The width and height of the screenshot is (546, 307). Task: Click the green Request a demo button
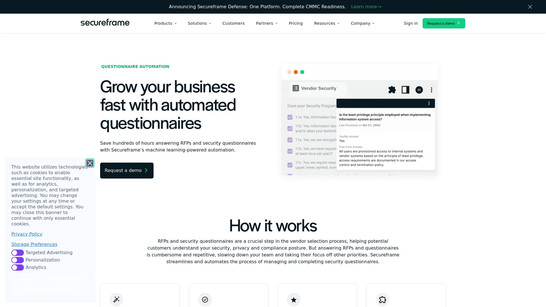coord(444,23)
